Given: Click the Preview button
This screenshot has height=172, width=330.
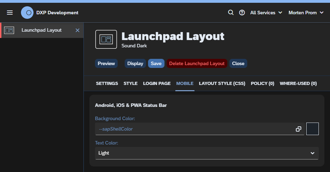Looking at the screenshot, I should pos(106,64).
